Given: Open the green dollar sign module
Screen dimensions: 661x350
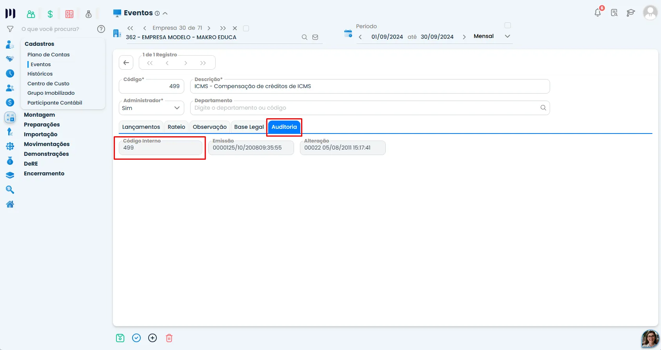Looking at the screenshot, I should pyautogui.click(x=50, y=14).
